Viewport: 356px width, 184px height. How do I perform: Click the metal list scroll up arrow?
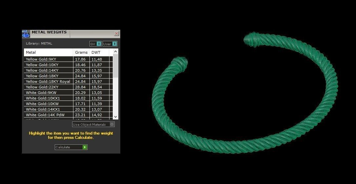pyautogui.click(x=116, y=51)
